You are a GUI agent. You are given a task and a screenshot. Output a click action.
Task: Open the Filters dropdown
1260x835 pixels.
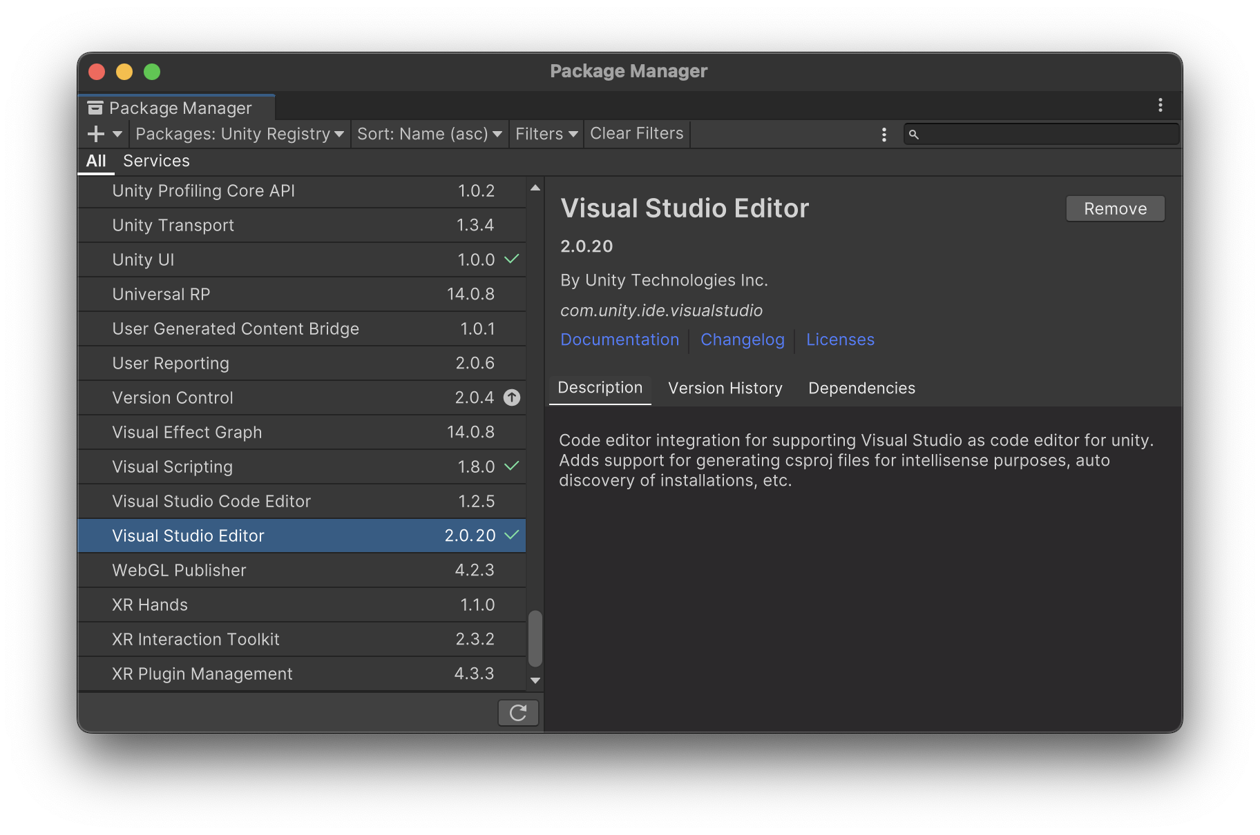click(x=545, y=133)
